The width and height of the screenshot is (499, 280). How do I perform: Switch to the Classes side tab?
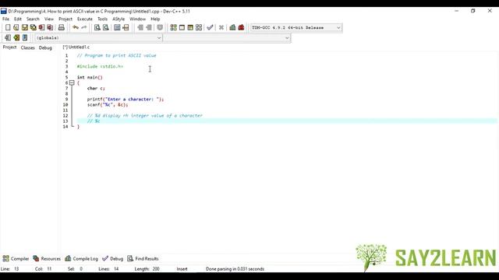[28, 47]
